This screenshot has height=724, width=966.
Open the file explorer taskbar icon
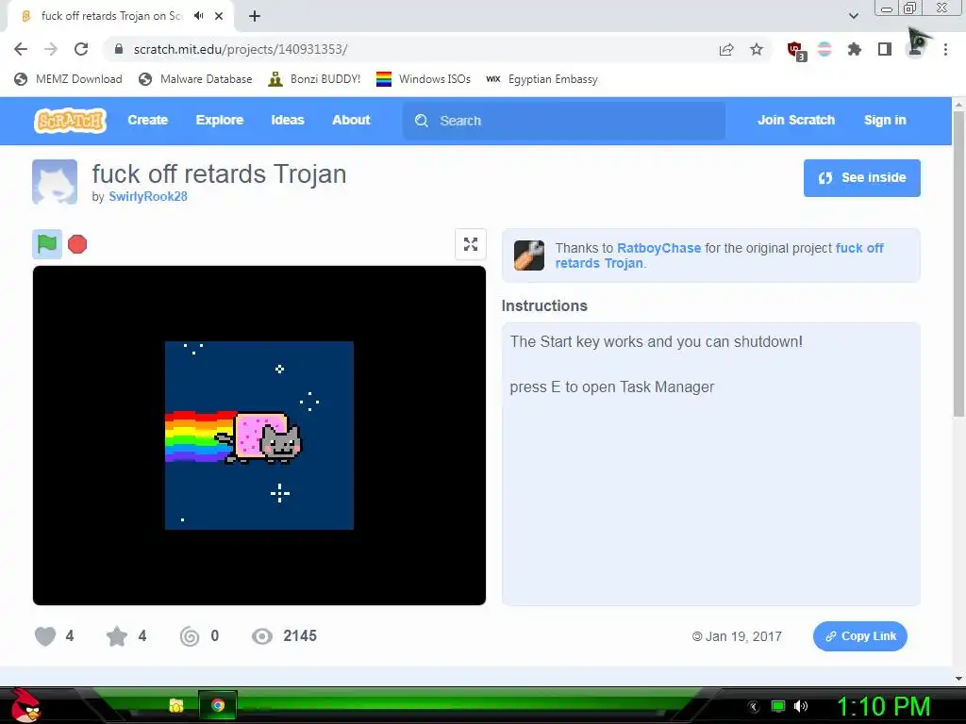point(176,705)
